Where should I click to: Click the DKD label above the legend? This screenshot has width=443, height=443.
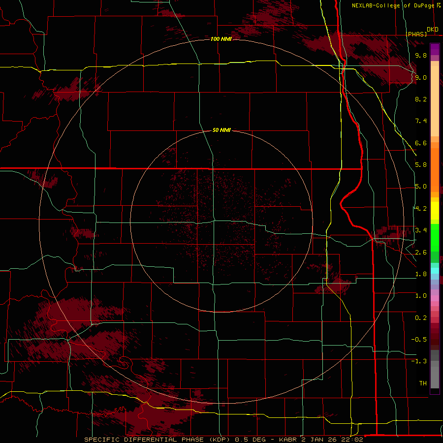point(432,30)
